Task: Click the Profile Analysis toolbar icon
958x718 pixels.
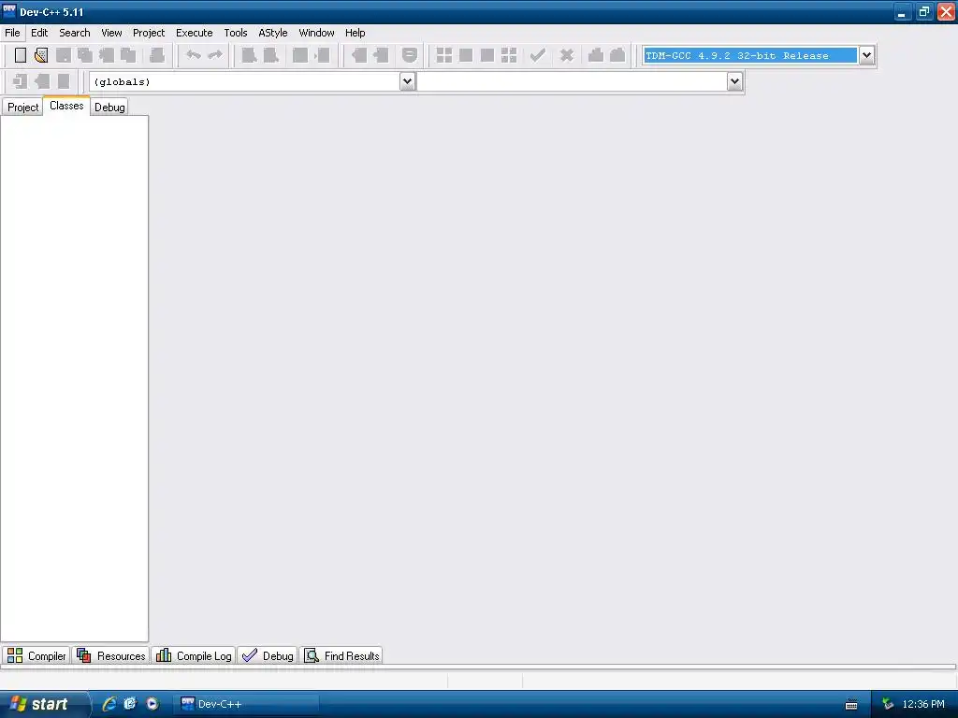Action: pyautogui.click(x=596, y=55)
